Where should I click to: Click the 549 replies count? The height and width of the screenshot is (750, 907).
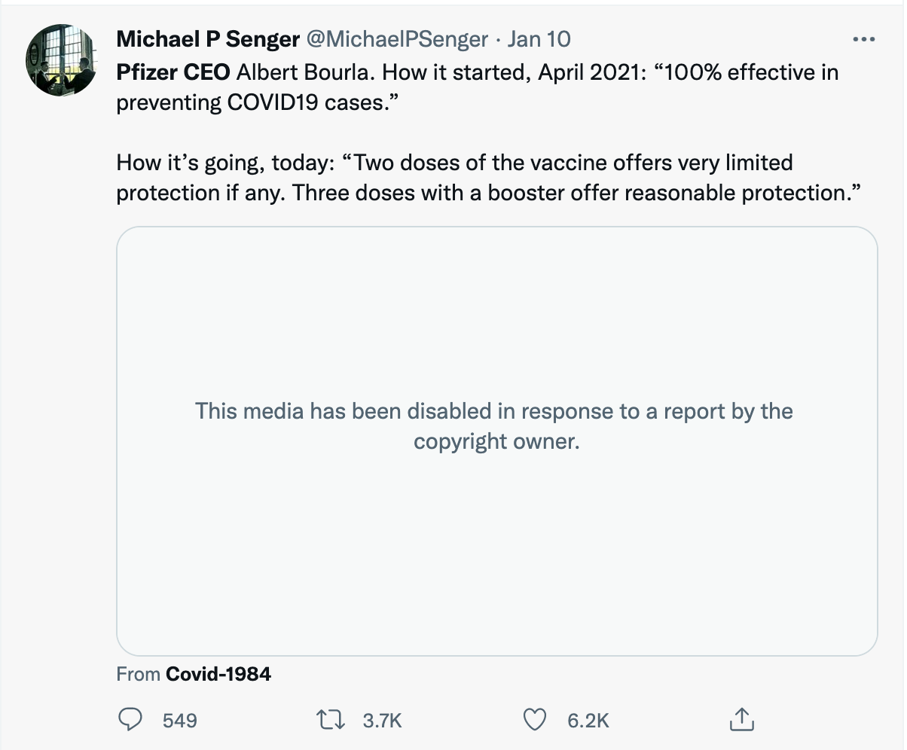click(x=180, y=721)
